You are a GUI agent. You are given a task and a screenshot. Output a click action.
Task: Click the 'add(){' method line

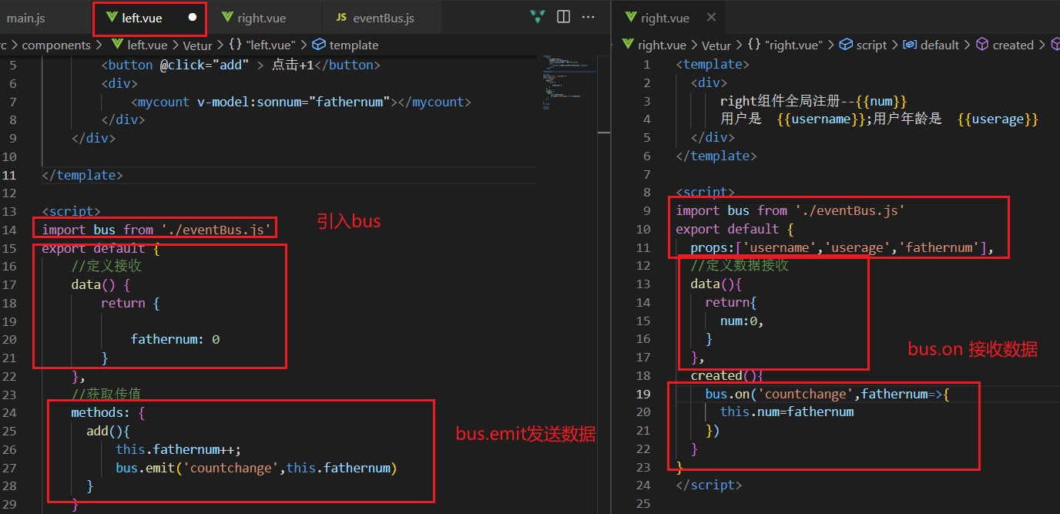tap(109, 431)
